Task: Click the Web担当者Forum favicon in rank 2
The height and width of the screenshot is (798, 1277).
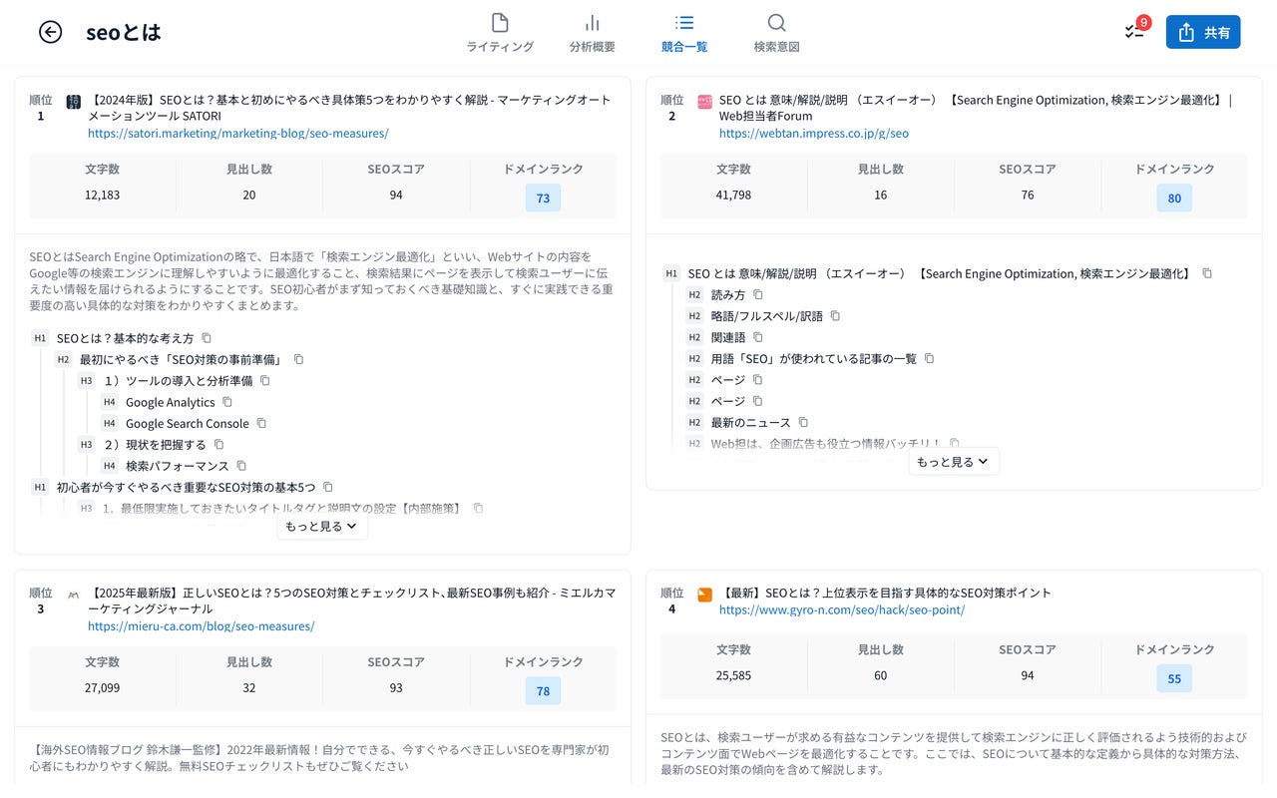Action: point(705,102)
